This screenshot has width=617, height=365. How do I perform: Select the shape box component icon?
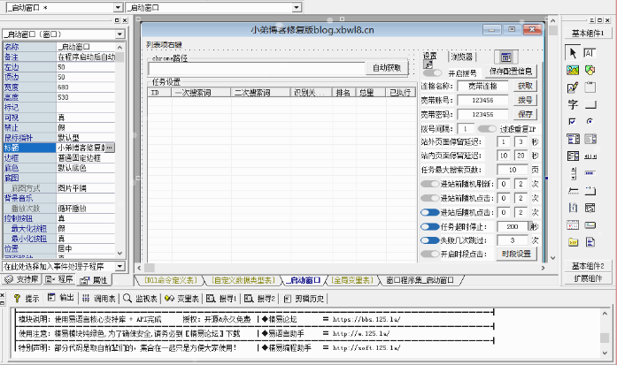point(590,71)
